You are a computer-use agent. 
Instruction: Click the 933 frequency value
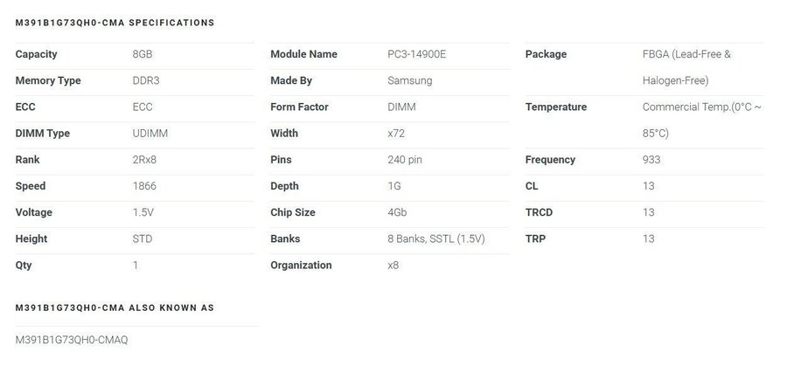pyautogui.click(x=652, y=160)
